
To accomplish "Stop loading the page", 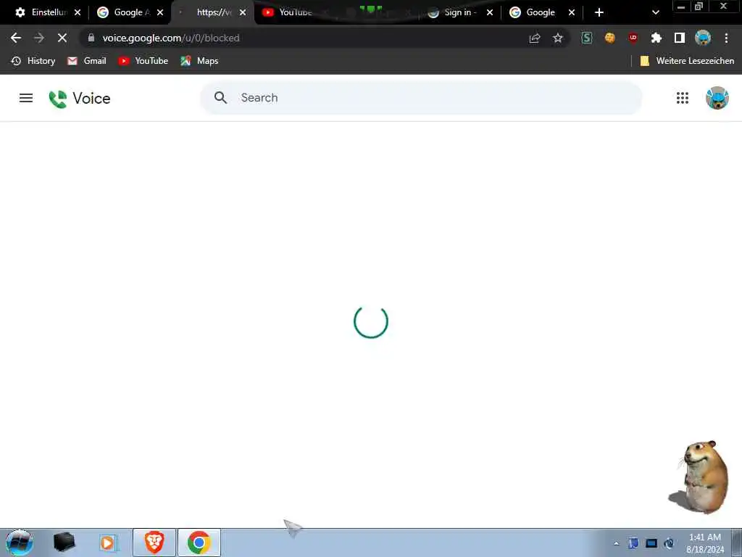I will [62, 38].
